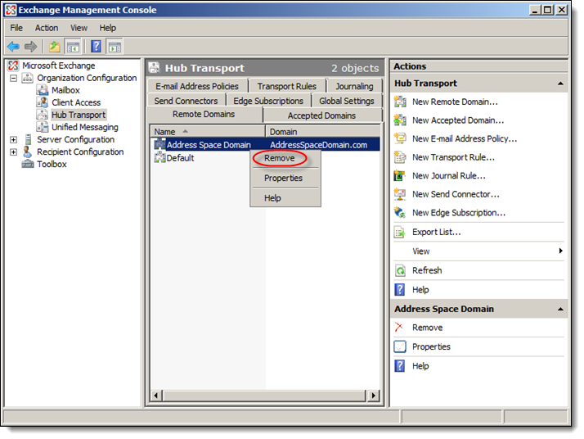Image resolution: width=584 pixels, height=439 pixels.
Task: Sort by the Name column header
Action: point(208,132)
